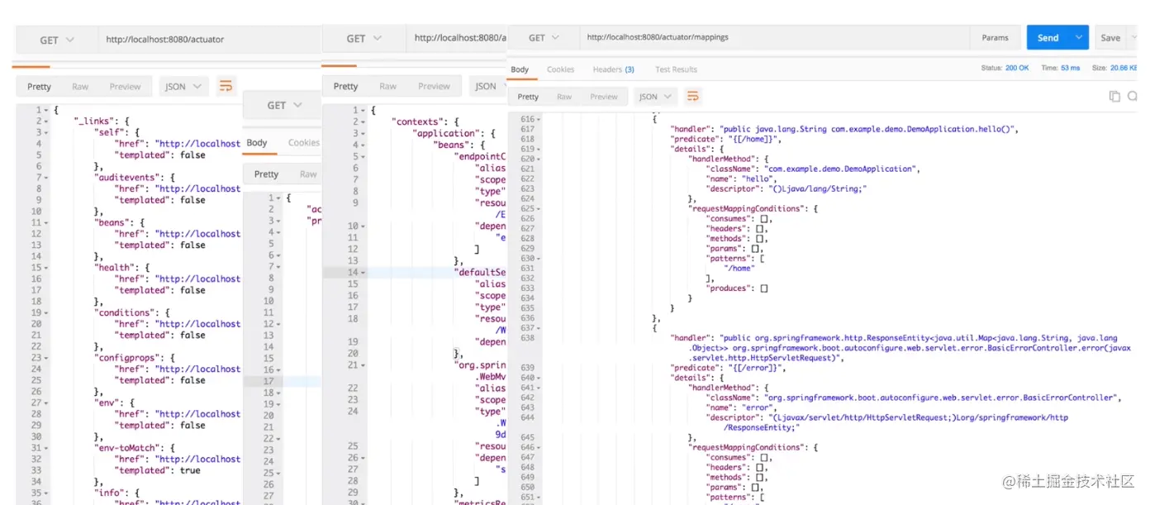Collapse "self" block at line 3

(x=48, y=132)
